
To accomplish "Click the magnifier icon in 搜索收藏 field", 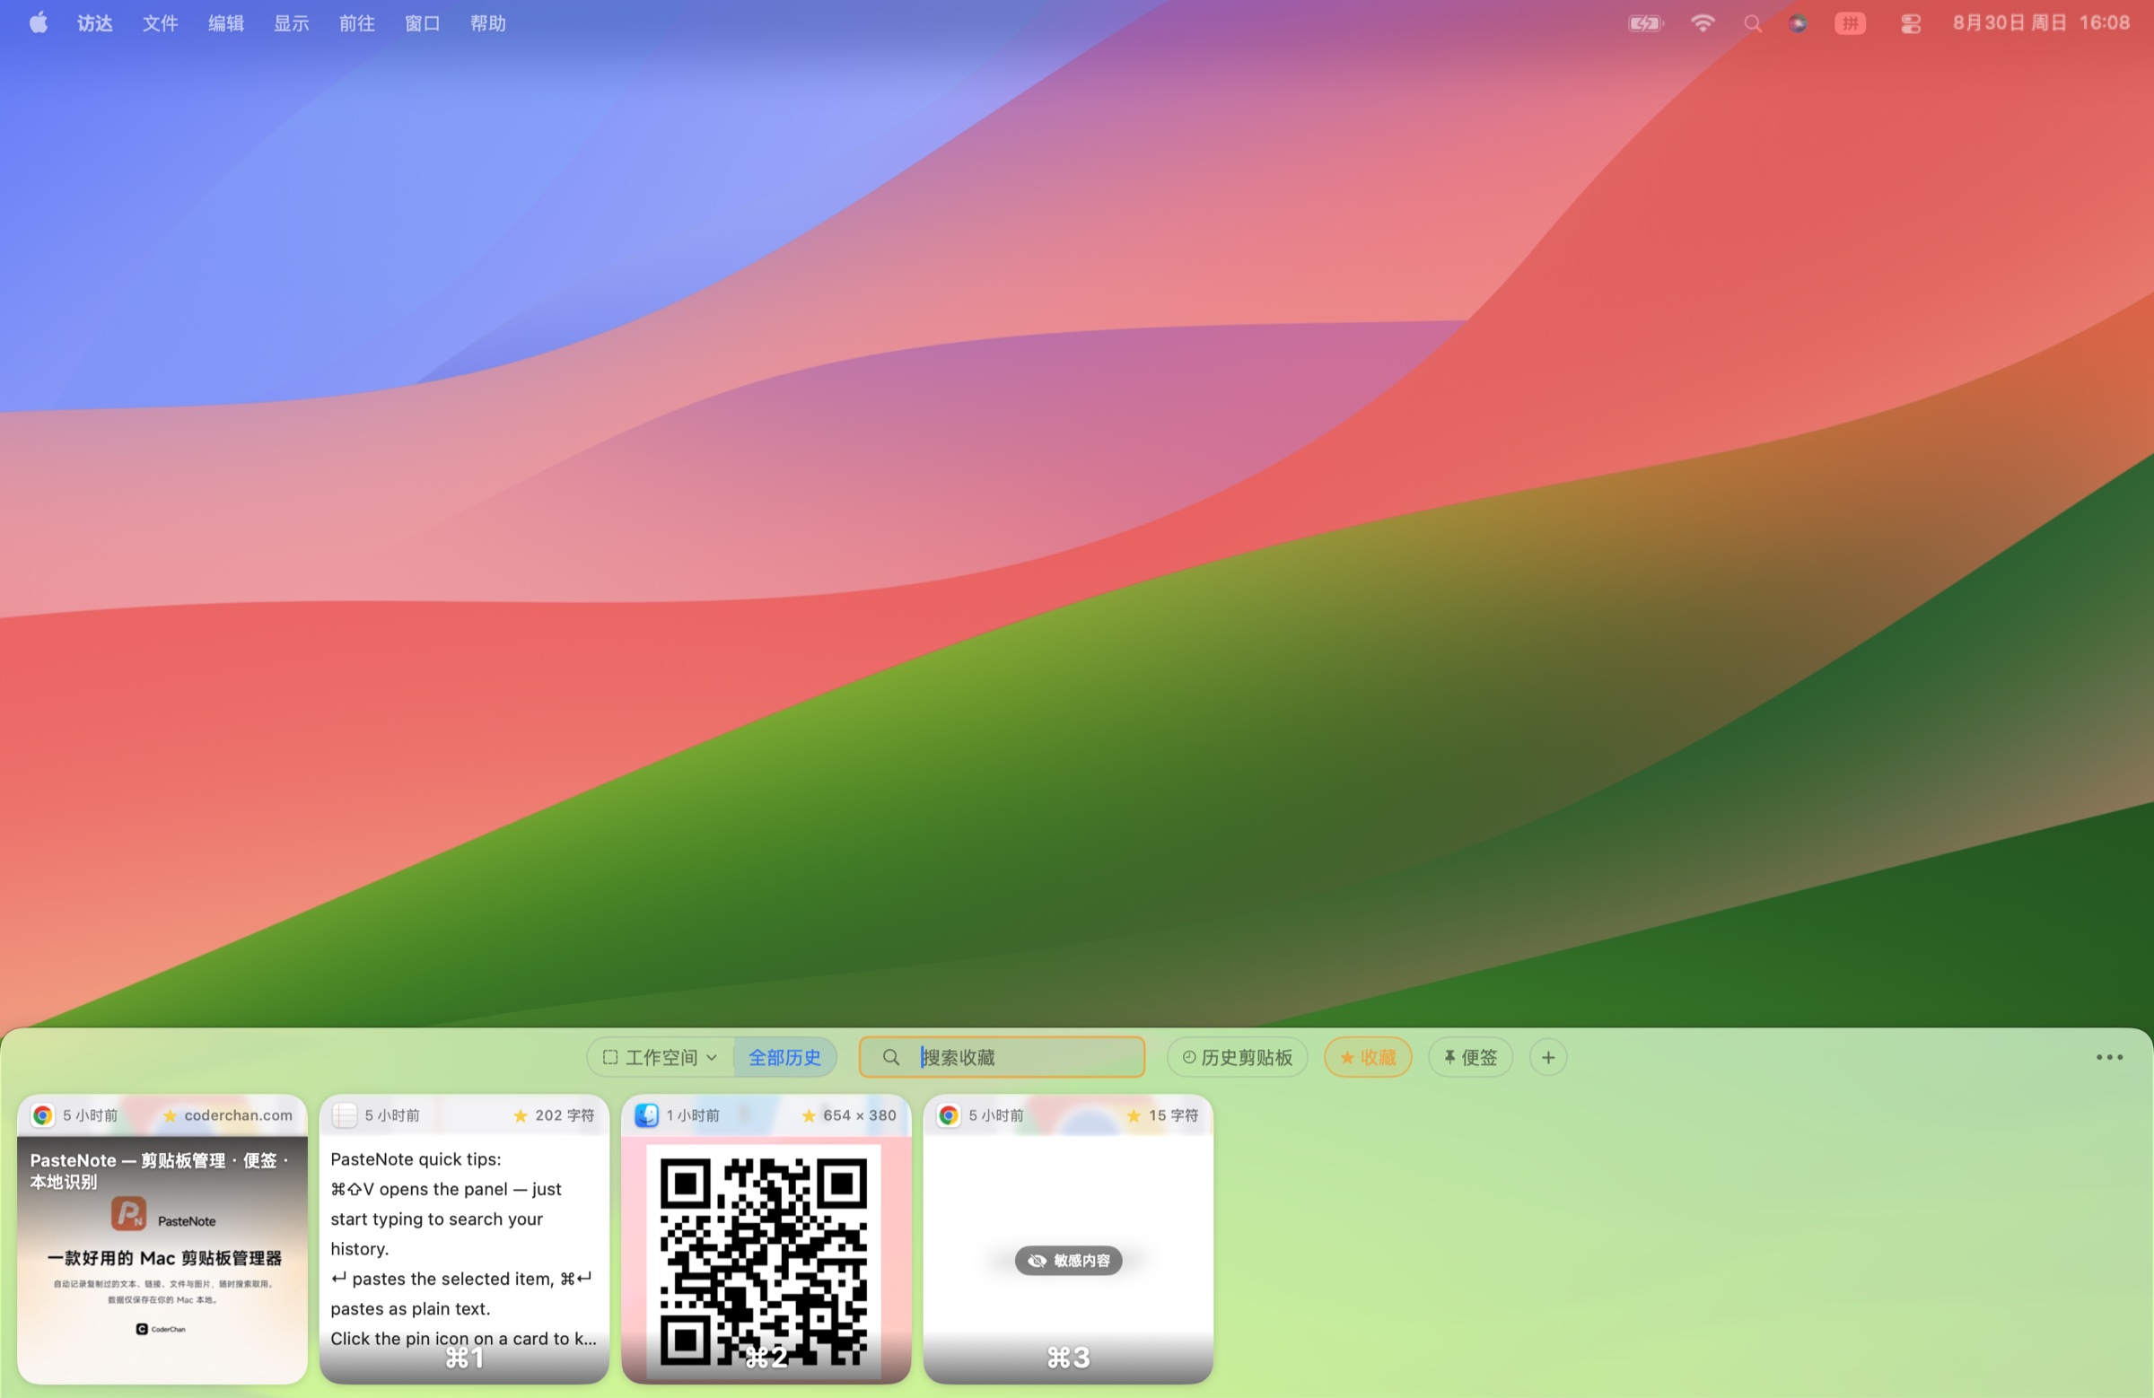I will [x=890, y=1057].
